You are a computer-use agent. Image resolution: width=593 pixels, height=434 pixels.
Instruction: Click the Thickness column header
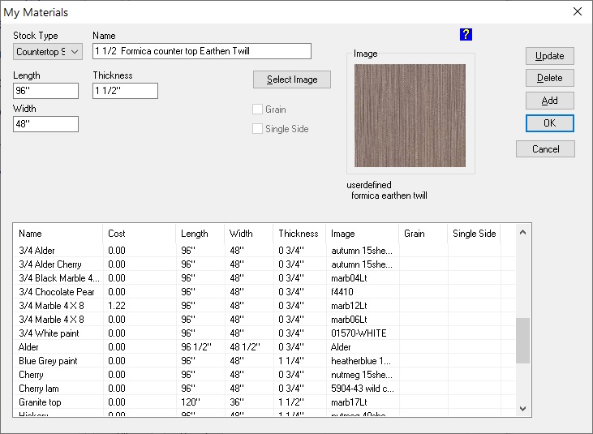pyautogui.click(x=299, y=234)
